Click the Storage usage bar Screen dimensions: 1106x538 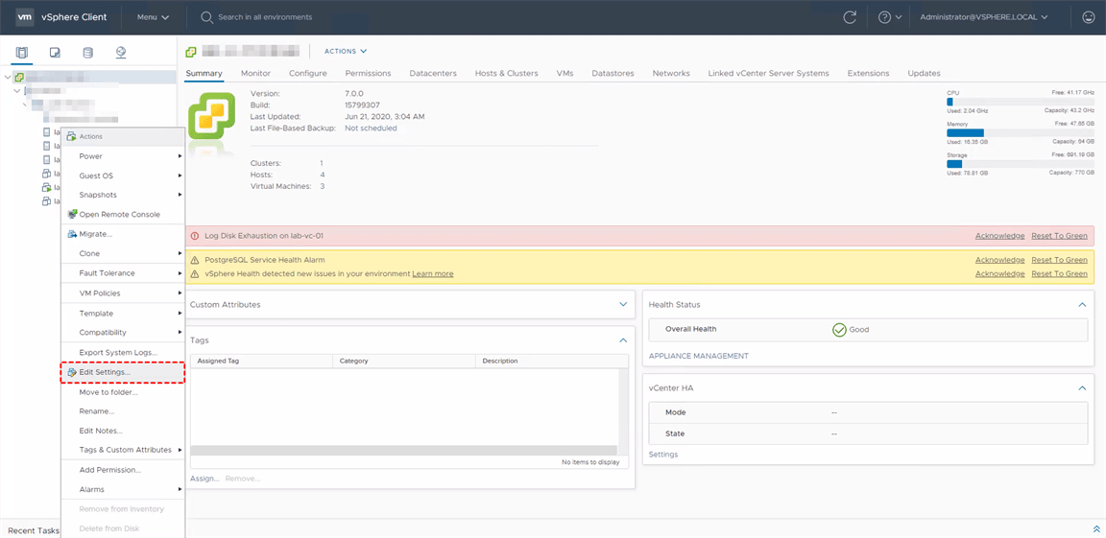pos(1020,164)
